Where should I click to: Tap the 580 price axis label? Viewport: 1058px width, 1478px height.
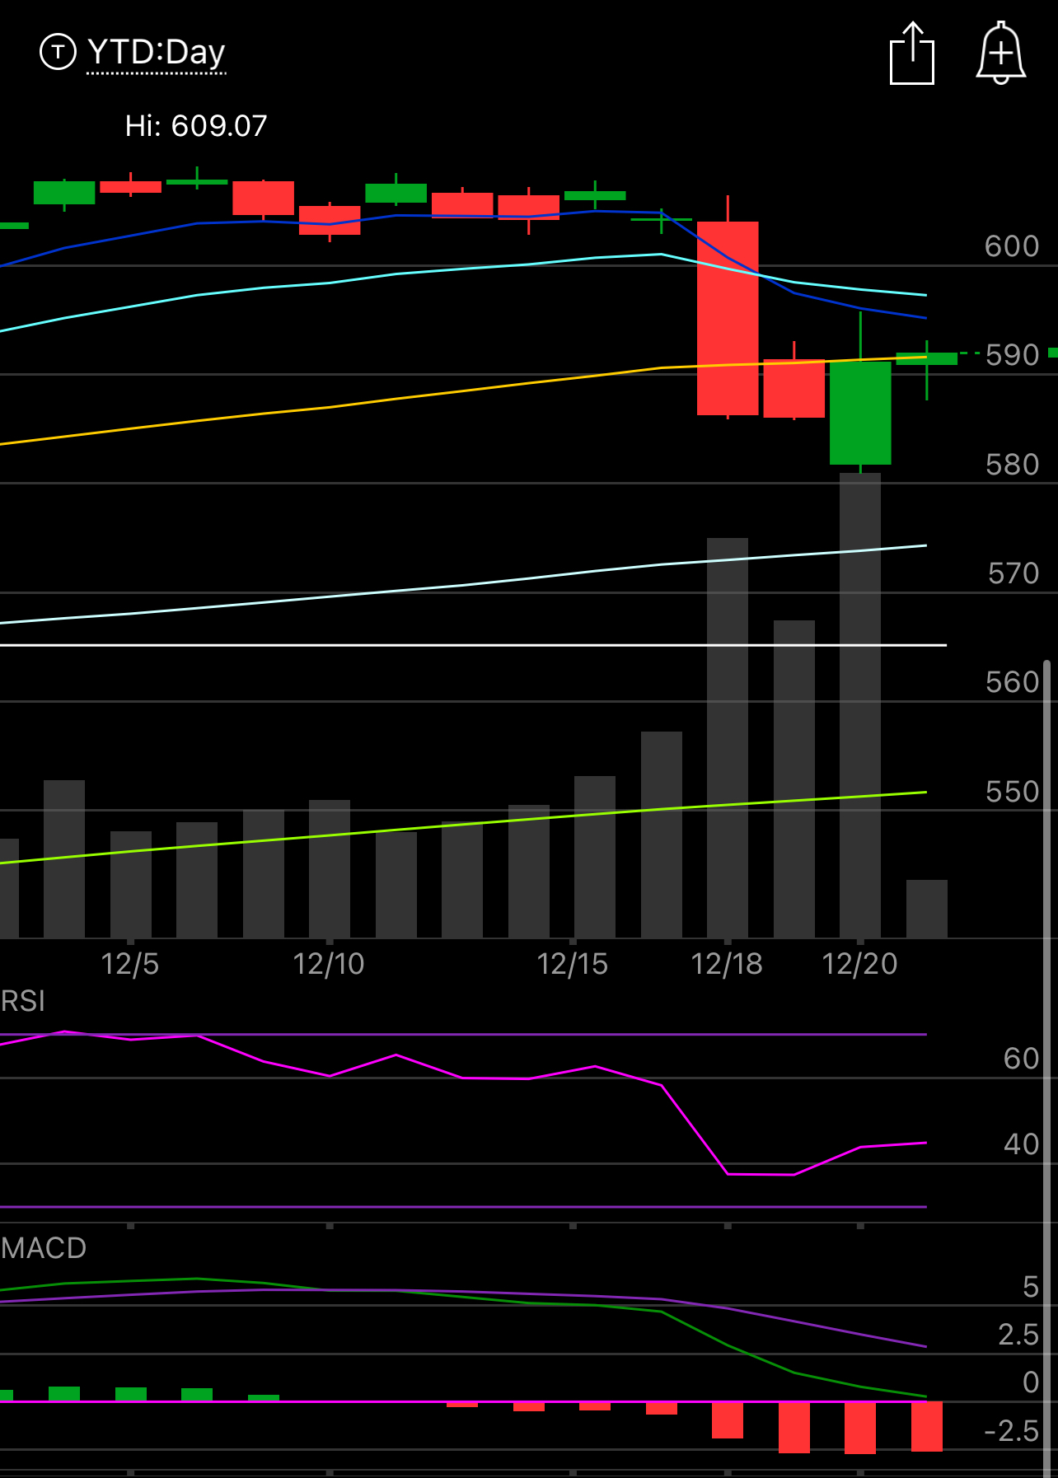pos(1012,465)
